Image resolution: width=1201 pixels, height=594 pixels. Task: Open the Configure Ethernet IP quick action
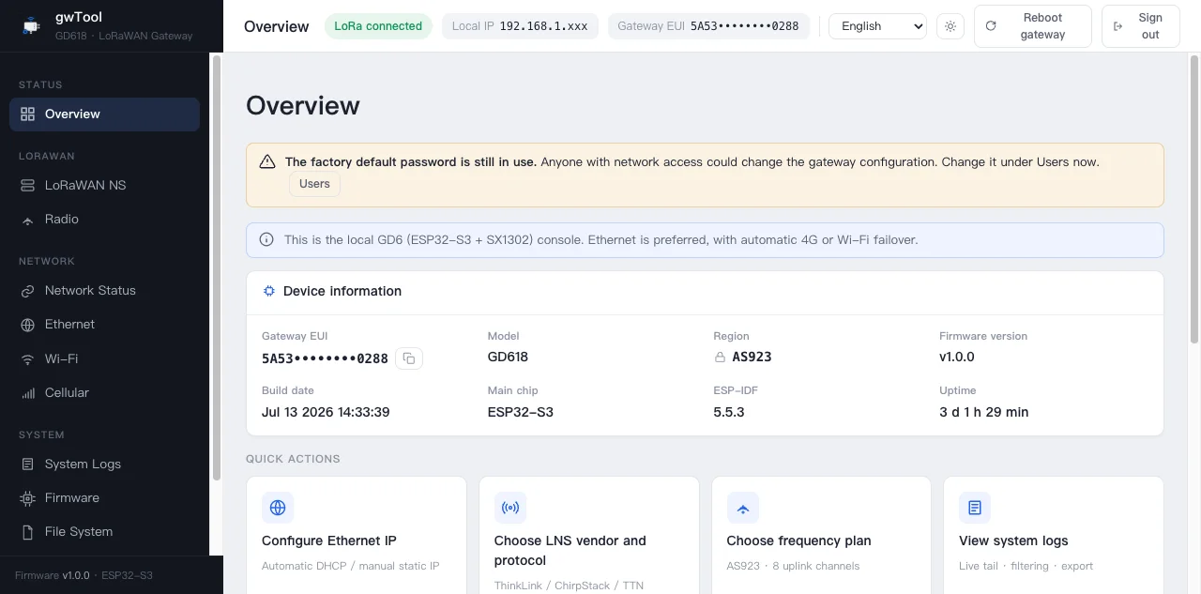(x=357, y=535)
